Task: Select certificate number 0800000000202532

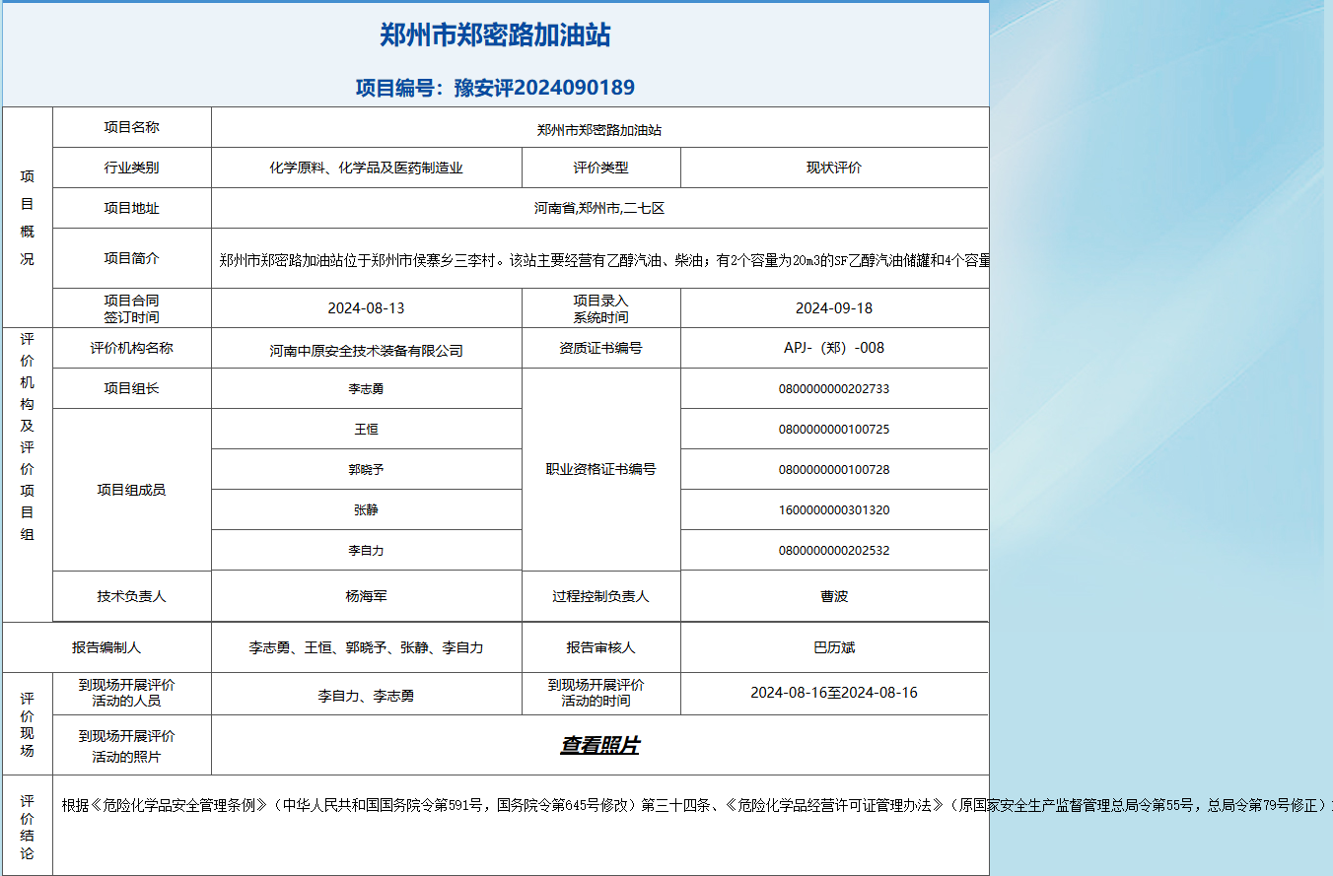Action: point(833,551)
